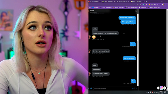Click sender avatar beside 'If I do are u down'

(90, 74)
